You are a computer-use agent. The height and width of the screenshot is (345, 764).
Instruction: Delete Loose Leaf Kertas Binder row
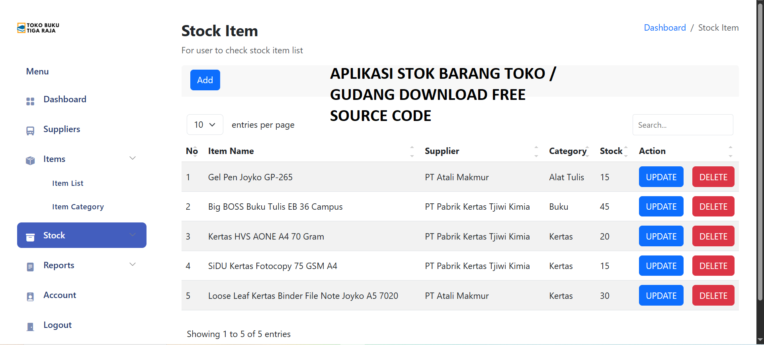coord(713,295)
